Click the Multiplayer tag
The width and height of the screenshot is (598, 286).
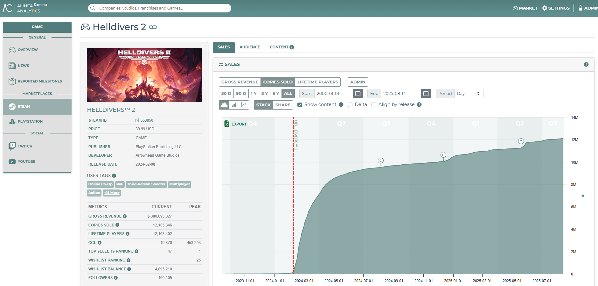click(x=179, y=184)
